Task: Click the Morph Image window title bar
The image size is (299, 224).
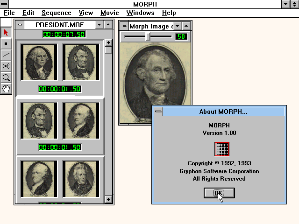Action: coord(151,26)
